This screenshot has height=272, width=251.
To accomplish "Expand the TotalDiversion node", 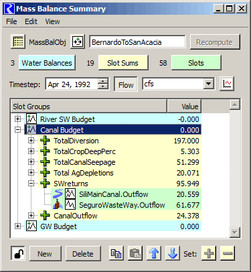I will (31, 141).
